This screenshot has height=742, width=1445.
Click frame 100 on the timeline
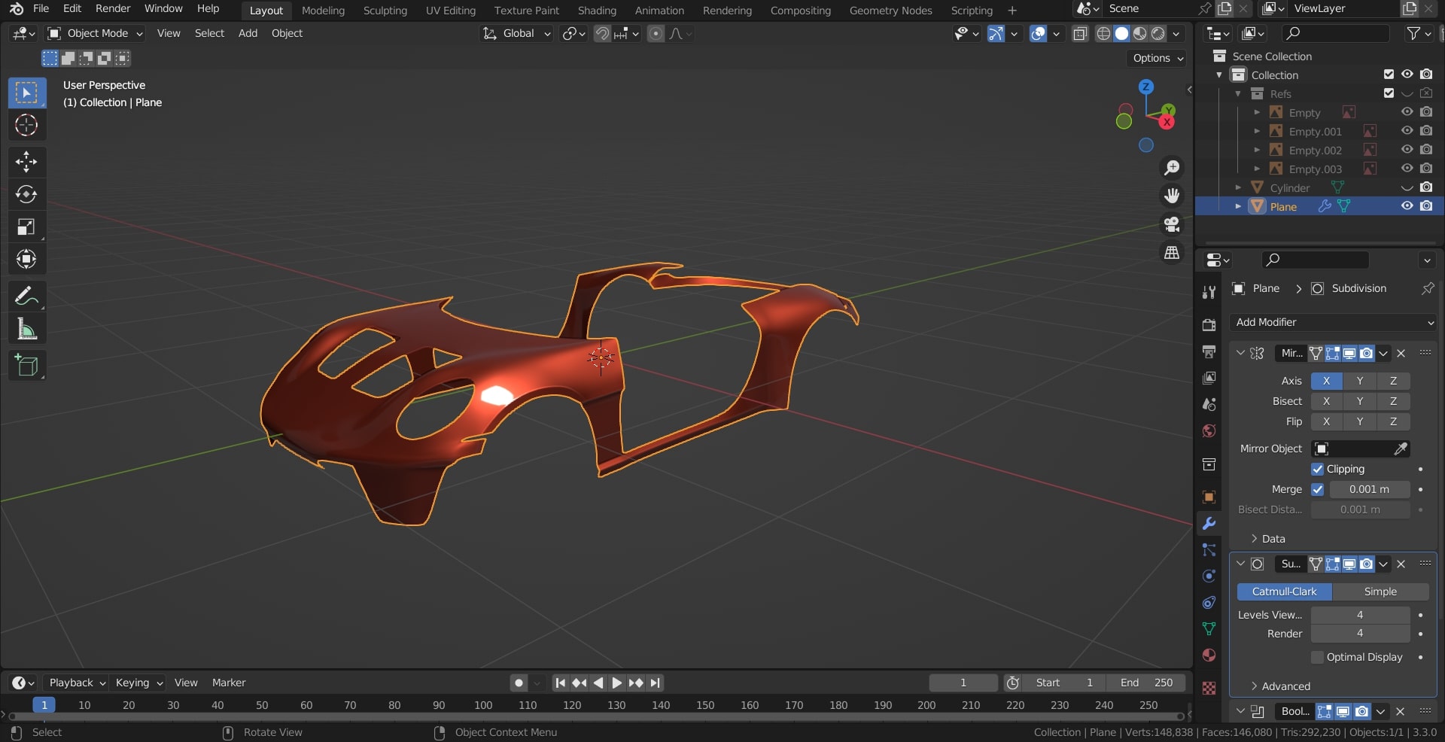483,705
